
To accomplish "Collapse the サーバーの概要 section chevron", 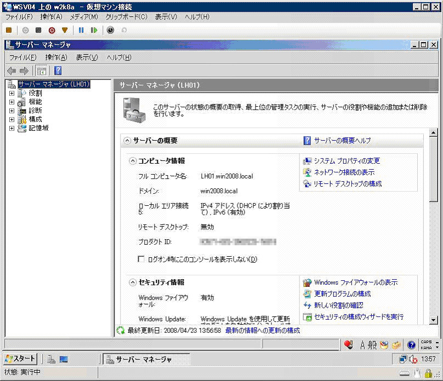I will click(x=127, y=141).
